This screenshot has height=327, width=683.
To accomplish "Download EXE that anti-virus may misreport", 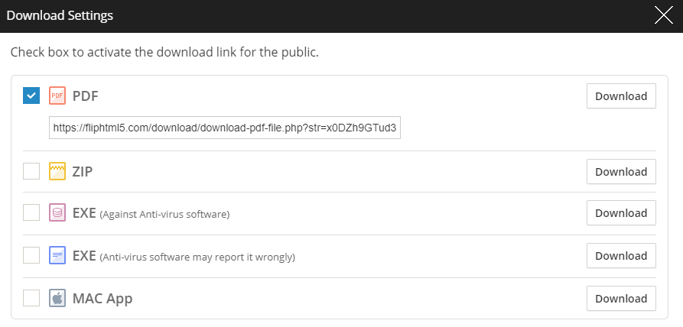I will click(620, 256).
